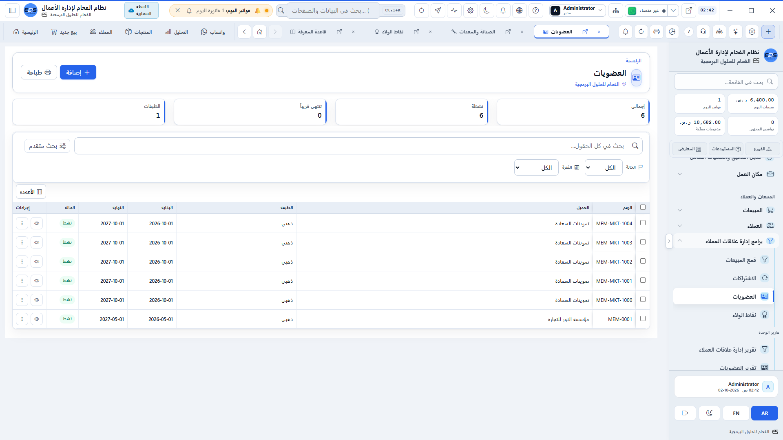Open the الفترة period dropdown
This screenshot has height=440, width=783.
tap(536, 167)
